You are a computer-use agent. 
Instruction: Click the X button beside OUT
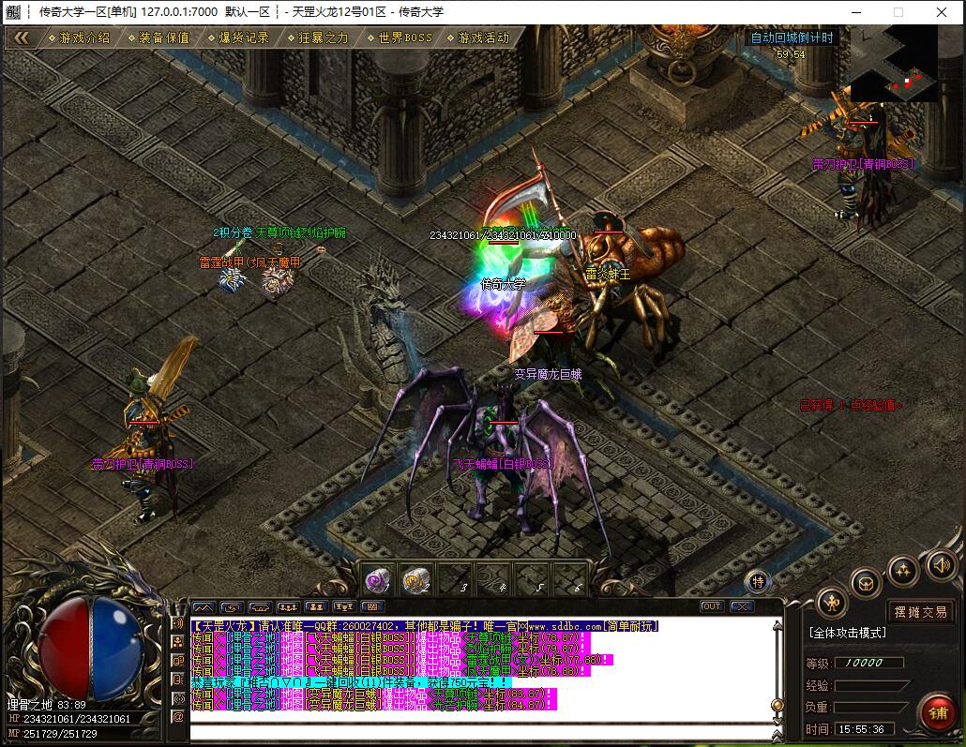(x=742, y=606)
